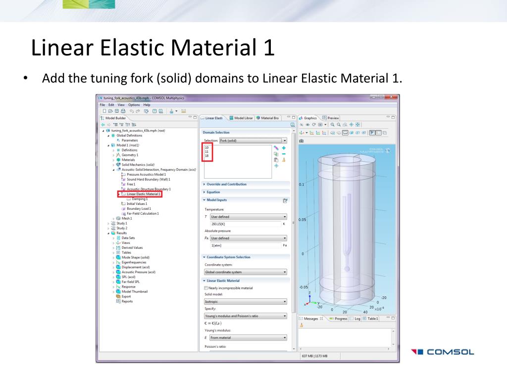Switch to the Progress tab
The height and width of the screenshot is (380, 507).
[338, 319]
